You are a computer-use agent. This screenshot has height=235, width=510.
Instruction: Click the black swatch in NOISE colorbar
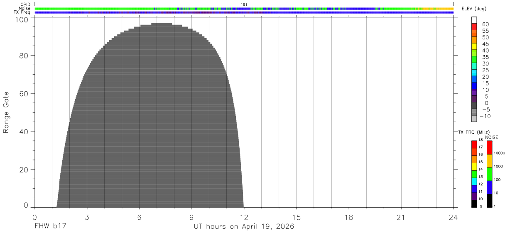[489, 201]
